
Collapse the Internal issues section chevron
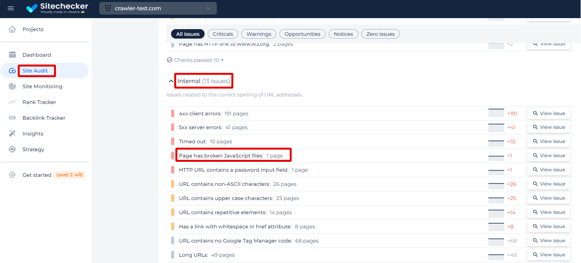[x=171, y=81]
